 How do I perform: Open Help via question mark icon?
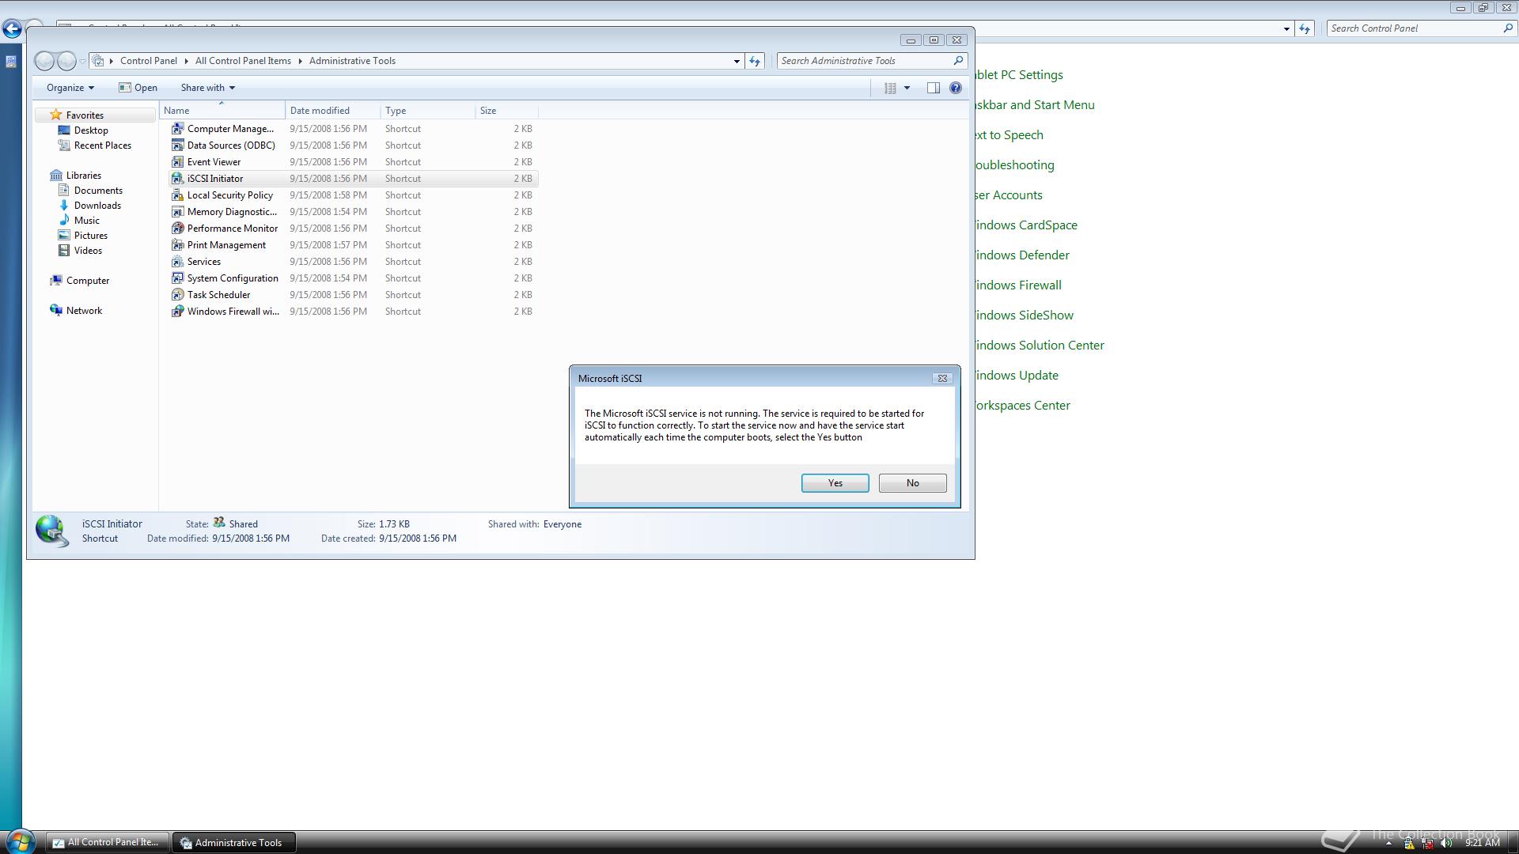(956, 88)
